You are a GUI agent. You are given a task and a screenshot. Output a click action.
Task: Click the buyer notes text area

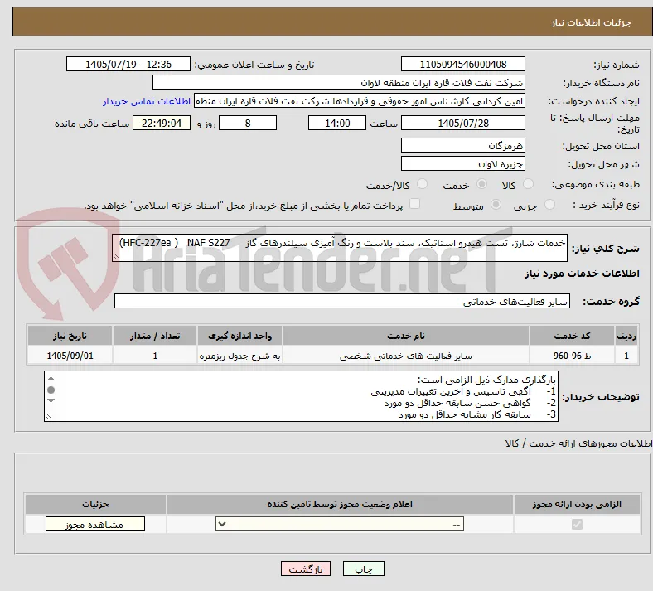301,396
